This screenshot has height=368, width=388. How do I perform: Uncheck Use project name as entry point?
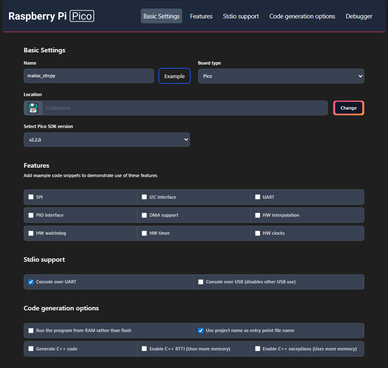(201, 330)
